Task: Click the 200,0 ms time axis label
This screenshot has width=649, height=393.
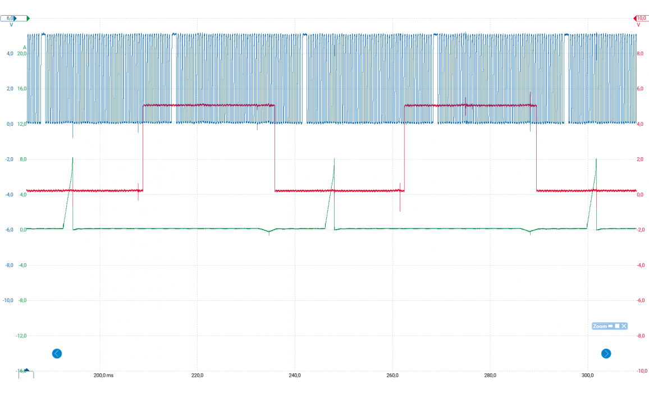Action: [103, 375]
